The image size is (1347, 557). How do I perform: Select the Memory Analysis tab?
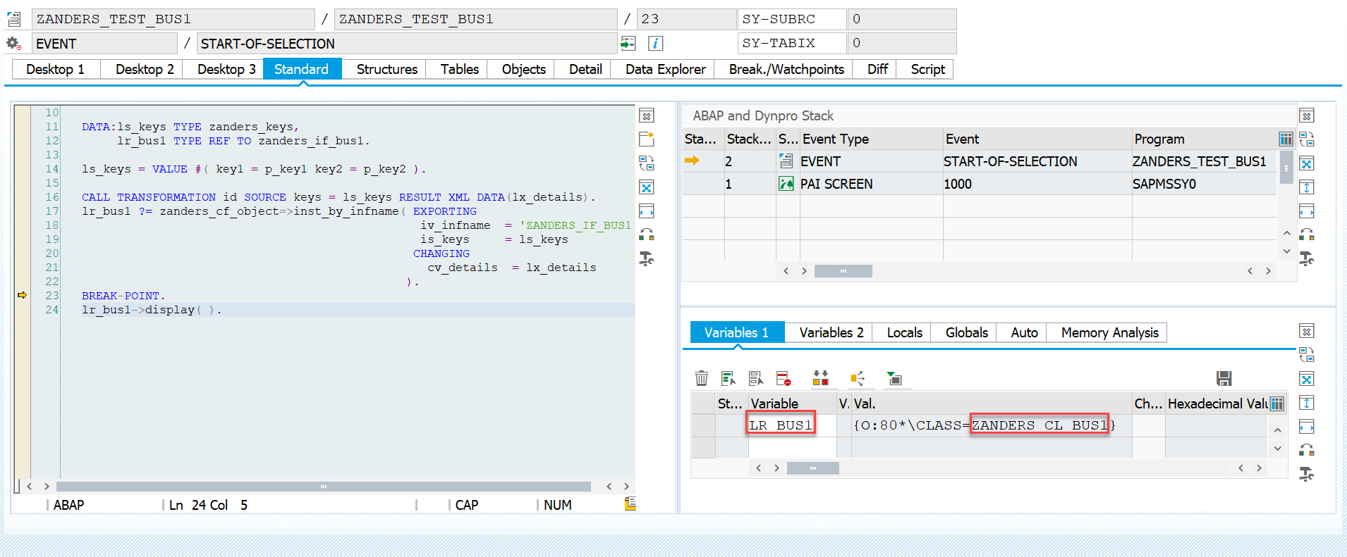(x=1109, y=332)
